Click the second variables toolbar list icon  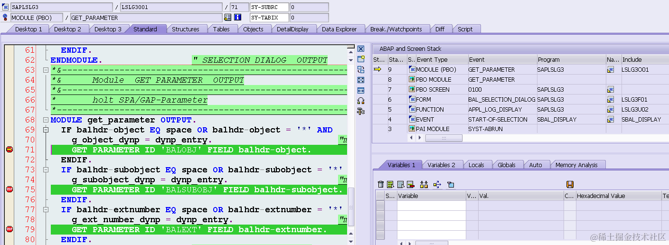pyautogui.click(x=390, y=184)
